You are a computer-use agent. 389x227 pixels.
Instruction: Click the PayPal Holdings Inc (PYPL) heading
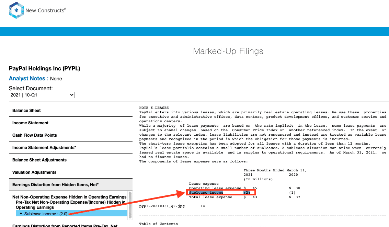click(45, 68)
